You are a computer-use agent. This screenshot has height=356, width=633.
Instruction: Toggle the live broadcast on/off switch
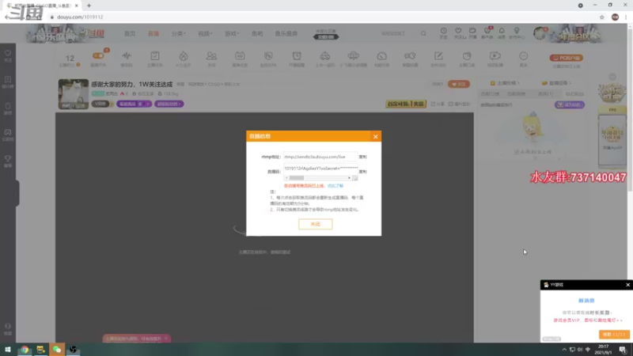pos(98,56)
